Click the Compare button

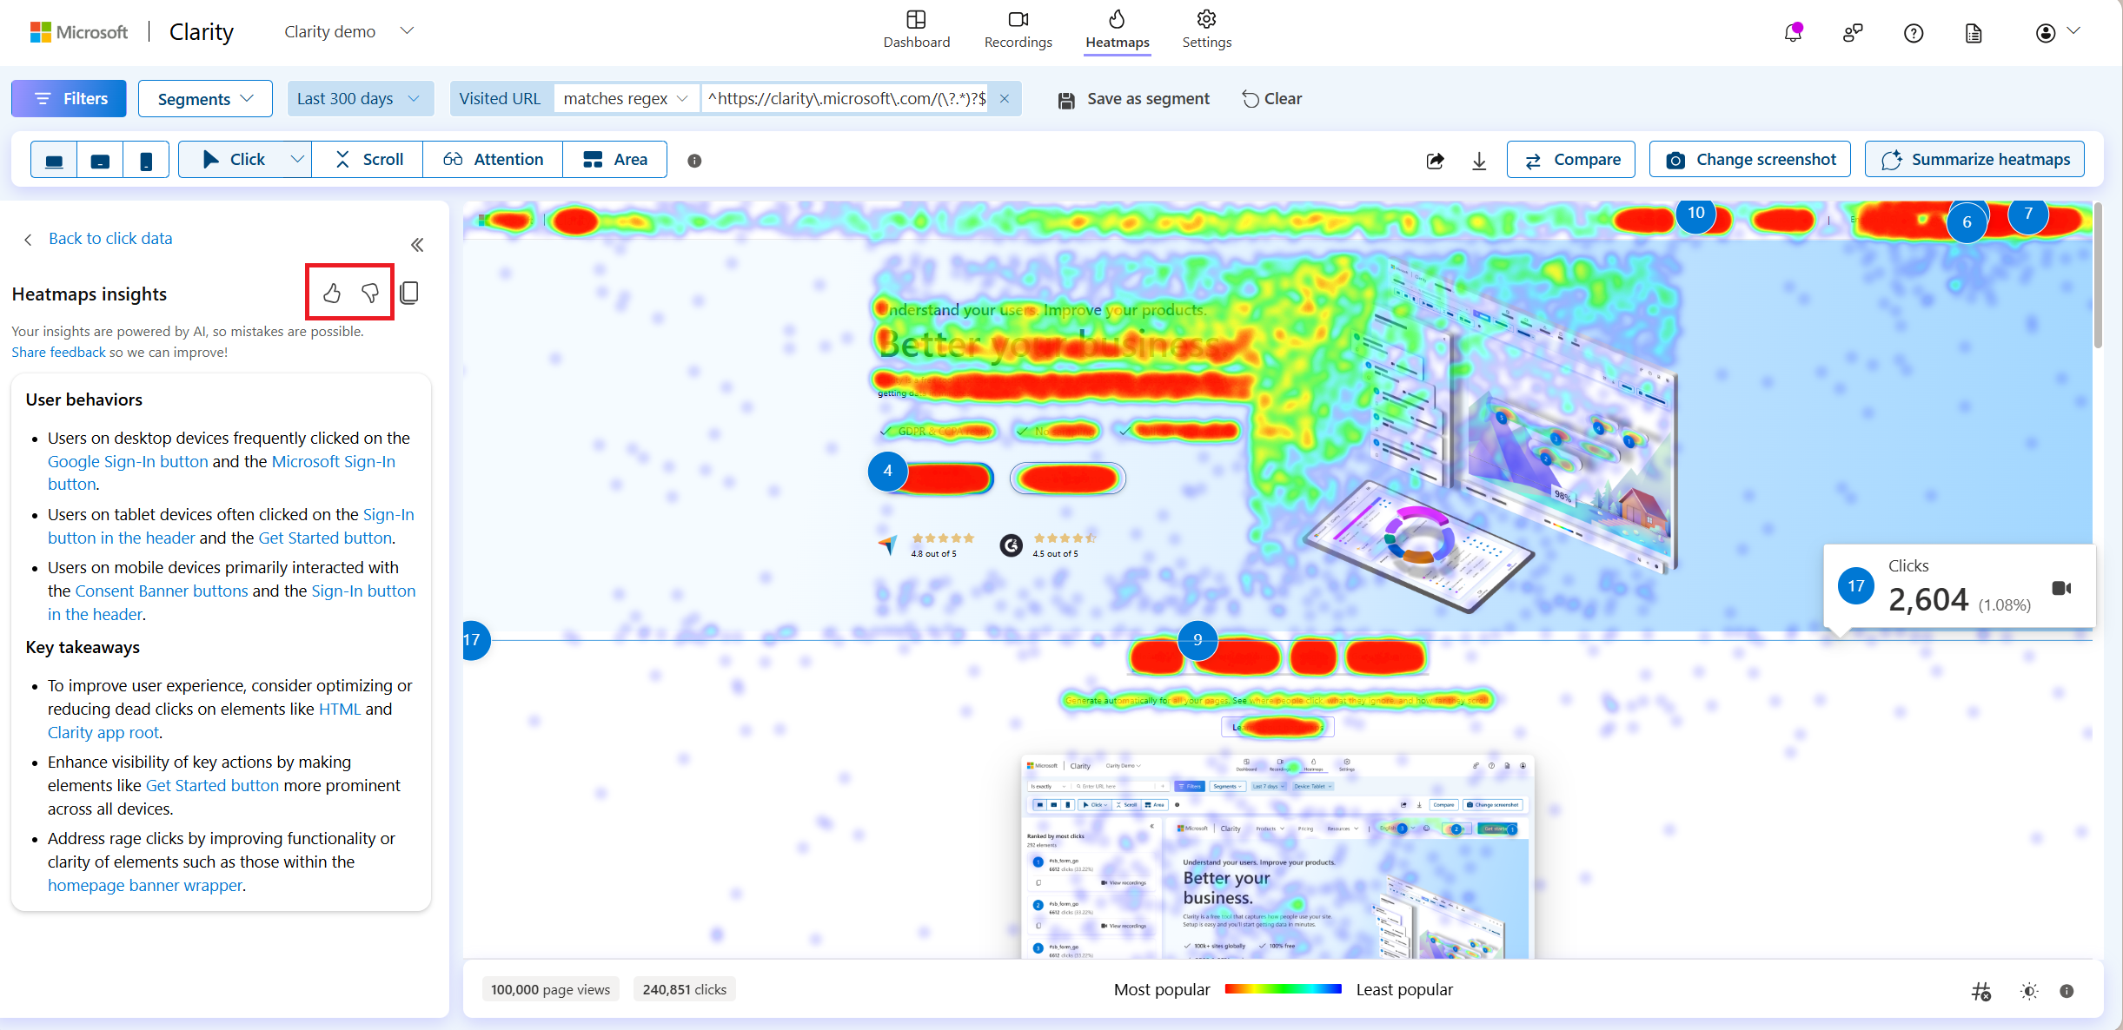point(1571,160)
